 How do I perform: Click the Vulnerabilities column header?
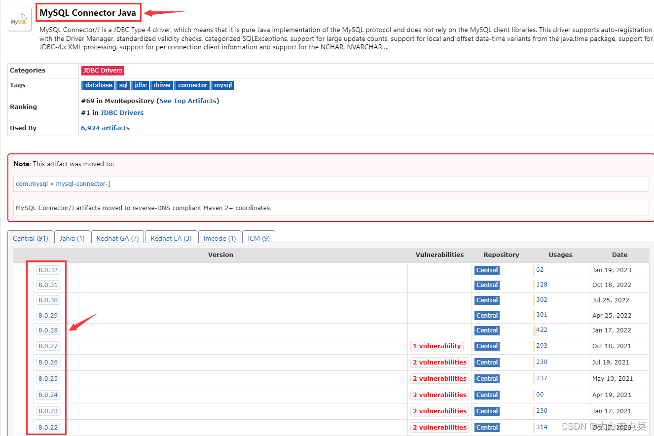coord(439,255)
